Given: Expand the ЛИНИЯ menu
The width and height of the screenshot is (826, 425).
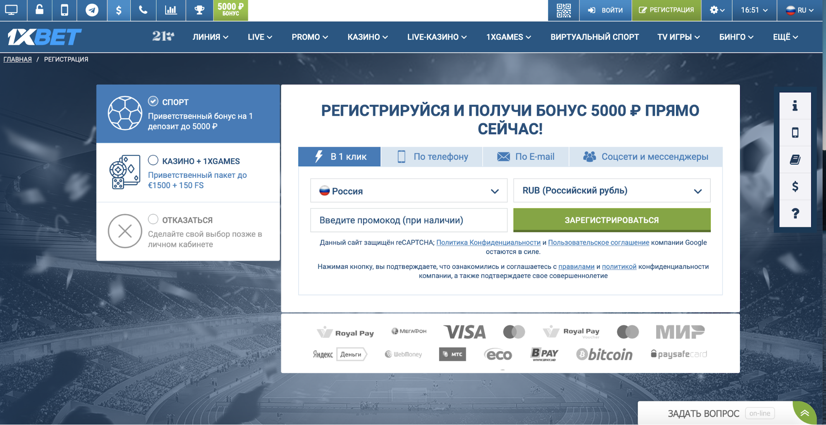Looking at the screenshot, I should [210, 37].
